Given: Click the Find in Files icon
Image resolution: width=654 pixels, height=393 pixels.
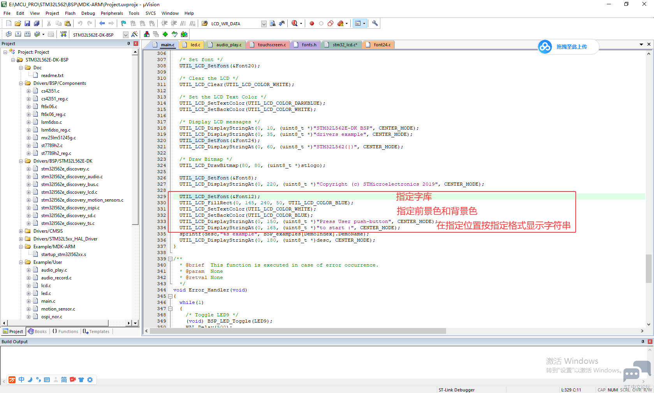Looking at the screenshot, I should click(205, 23).
